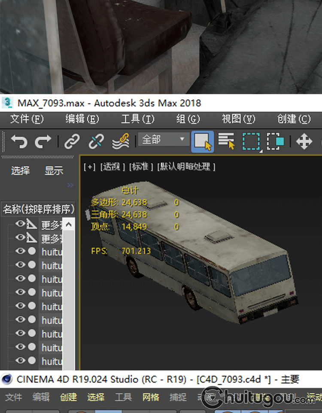Click the Cinema 4D application icon in title bar
This screenshot has width=322, height=413.
7,379
